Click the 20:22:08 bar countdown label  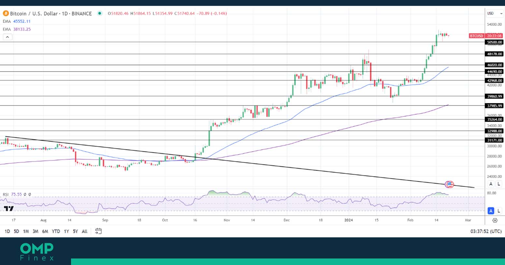coord(494,36)
